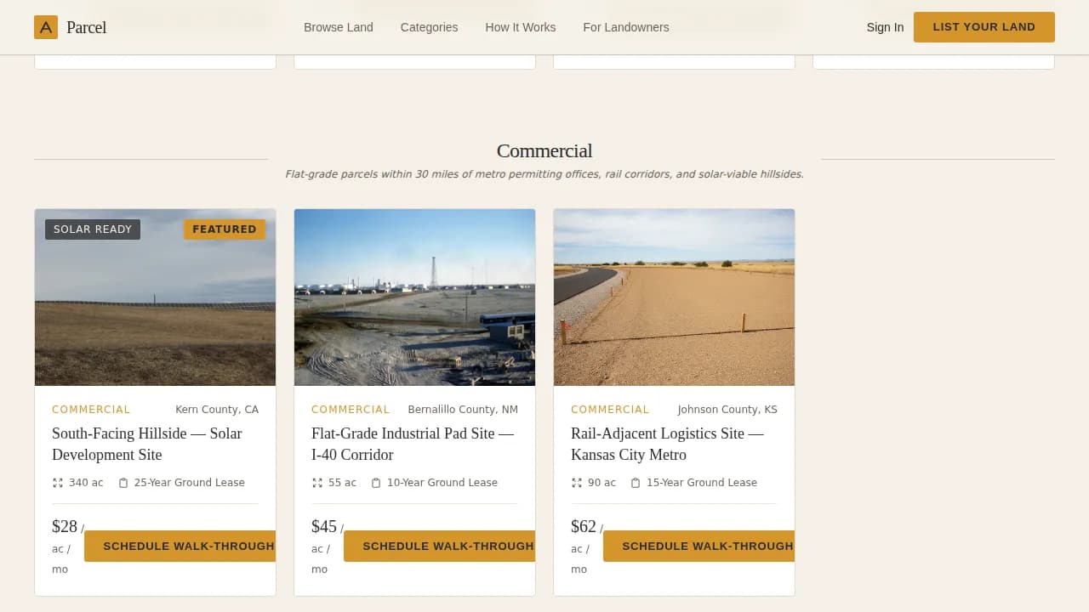
Task: Click the SOLAR READY badge
Action: point(92,229)
